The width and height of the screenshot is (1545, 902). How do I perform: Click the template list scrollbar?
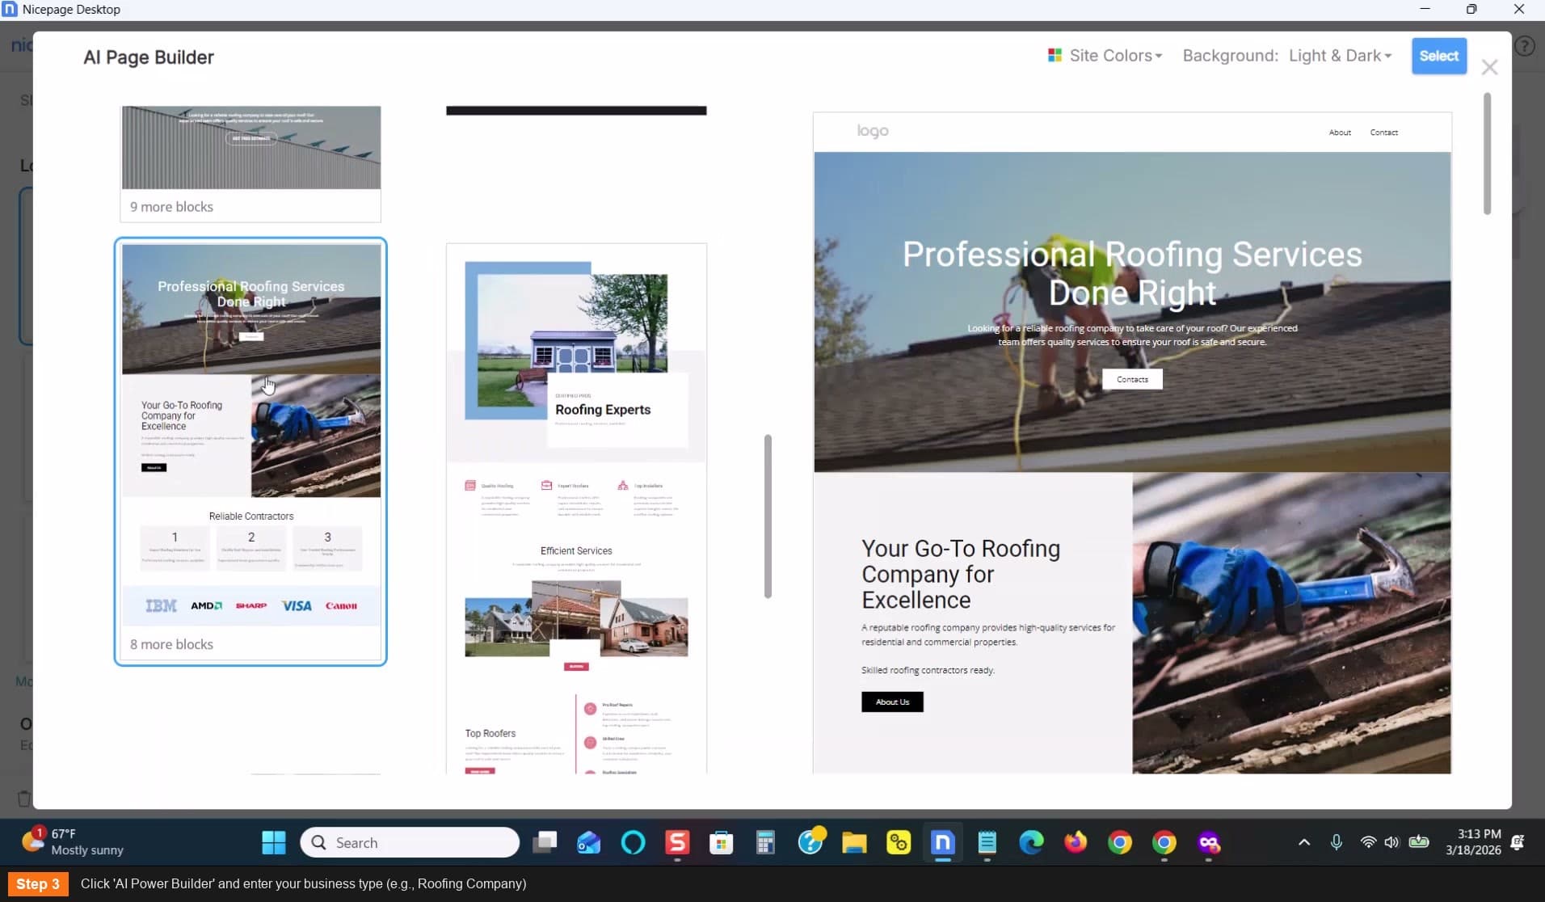click(768, 516)
